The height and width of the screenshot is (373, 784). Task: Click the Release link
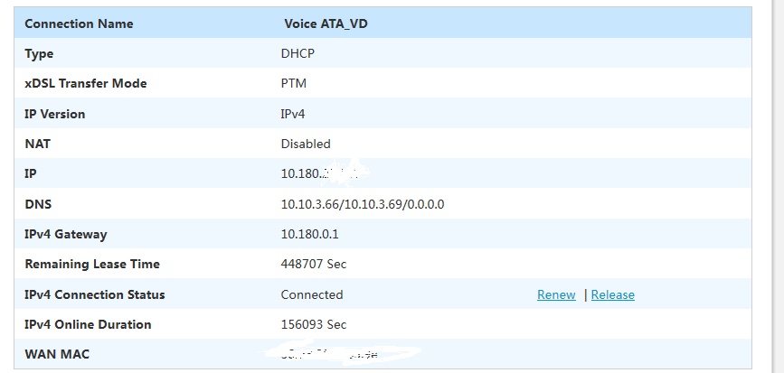pyautogui.click(x=612, y=294)
